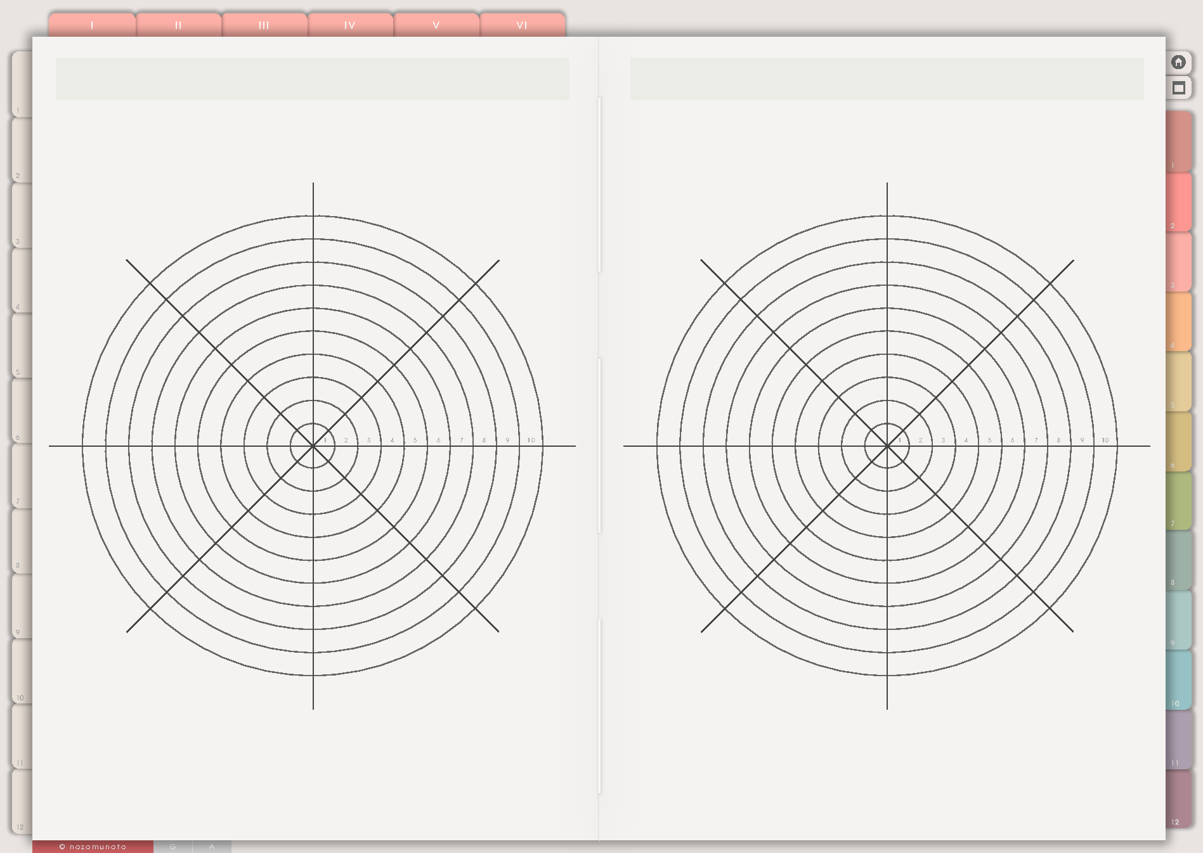
Task: Select left beige tab 1
Action: click(x=22, y=84)
